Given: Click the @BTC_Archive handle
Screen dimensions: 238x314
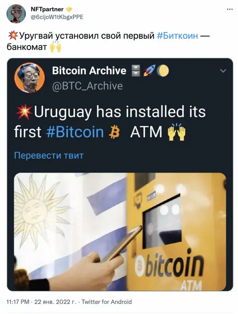Looking at the screenshot, I should (x=87, y=86).
